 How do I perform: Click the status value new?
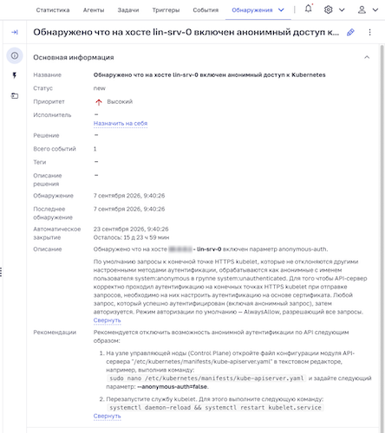click(x=100, y=88)
